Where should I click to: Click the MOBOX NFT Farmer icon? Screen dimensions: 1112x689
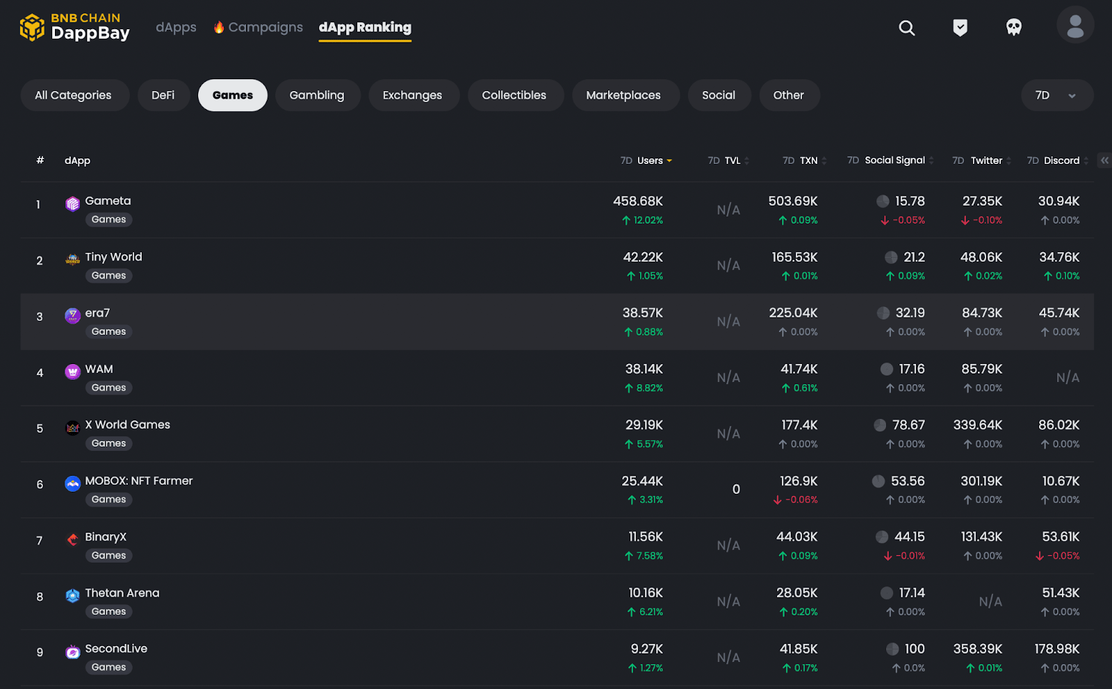72,483
